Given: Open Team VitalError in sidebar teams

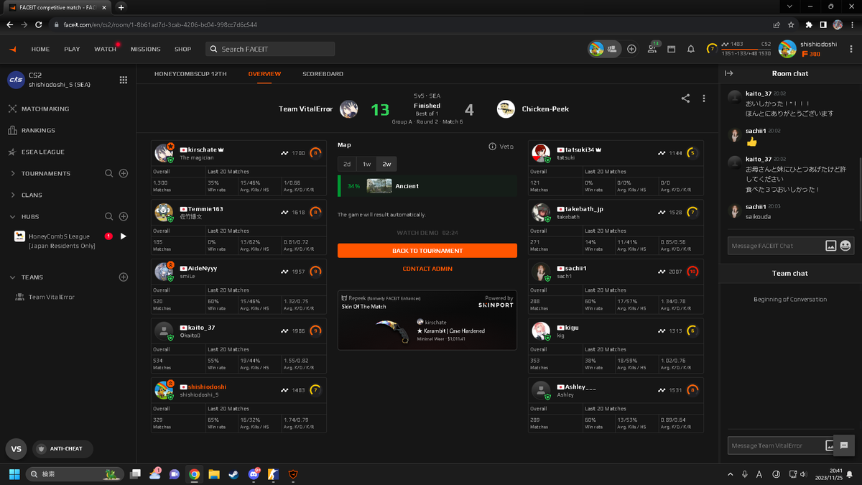Looking at the screenshot, I should (51, 297).
